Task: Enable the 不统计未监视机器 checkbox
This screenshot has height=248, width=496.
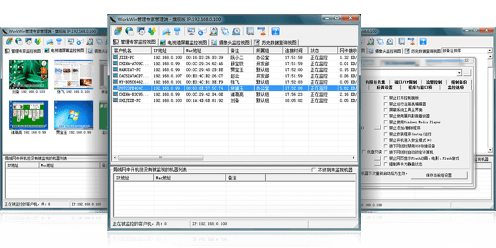Action: (313, 170)
